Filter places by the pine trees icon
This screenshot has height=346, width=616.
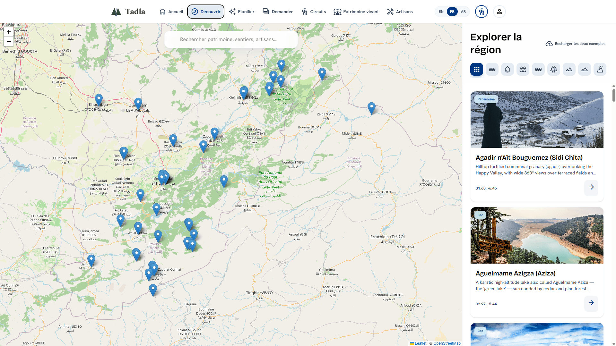554,69
